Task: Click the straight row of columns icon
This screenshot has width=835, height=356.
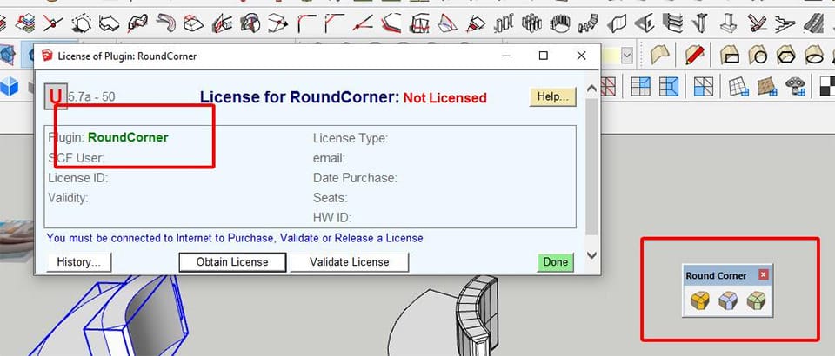Action: coord(504,23)
